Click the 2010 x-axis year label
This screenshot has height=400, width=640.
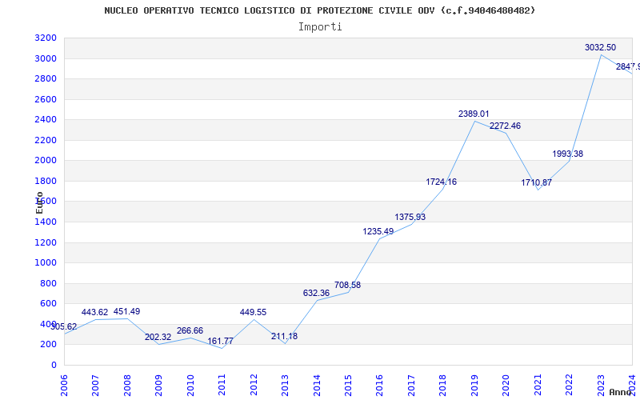(190, 386)
